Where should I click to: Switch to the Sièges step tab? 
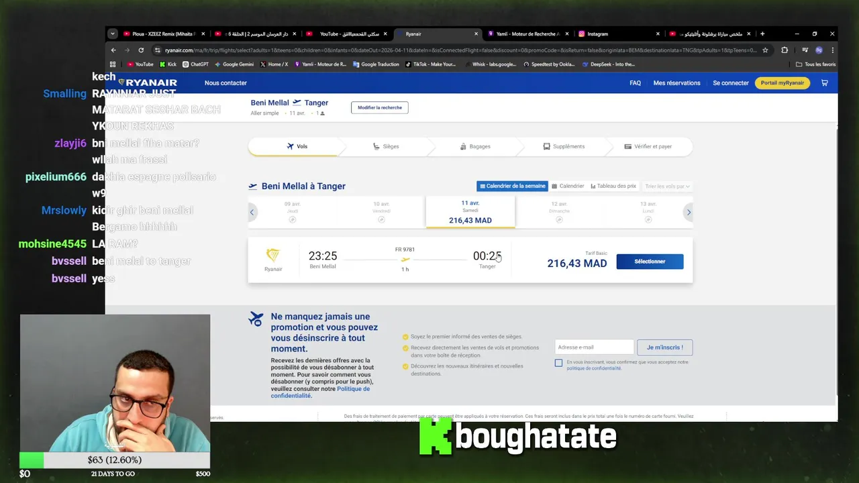coord(386,146)
